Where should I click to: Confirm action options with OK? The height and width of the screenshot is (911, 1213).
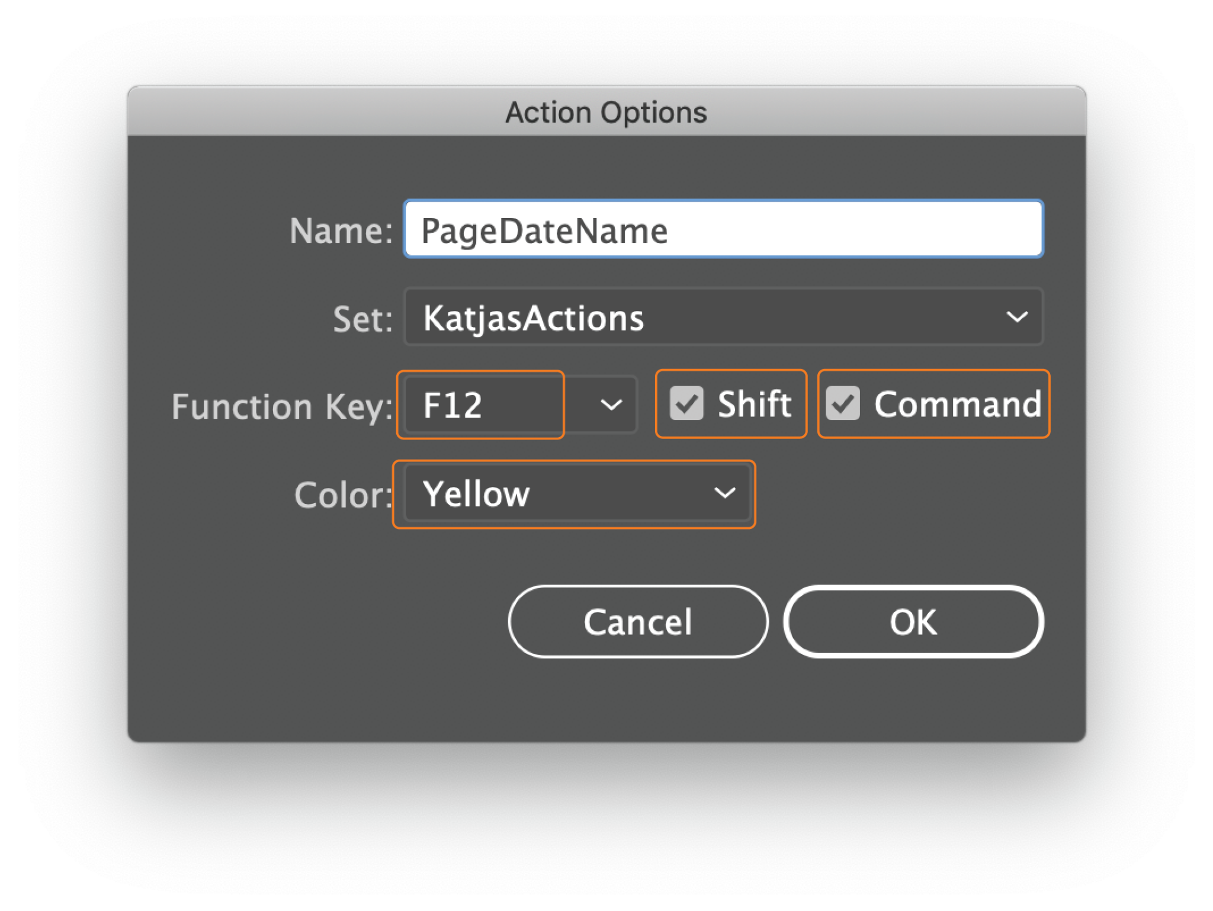(913, 622)
